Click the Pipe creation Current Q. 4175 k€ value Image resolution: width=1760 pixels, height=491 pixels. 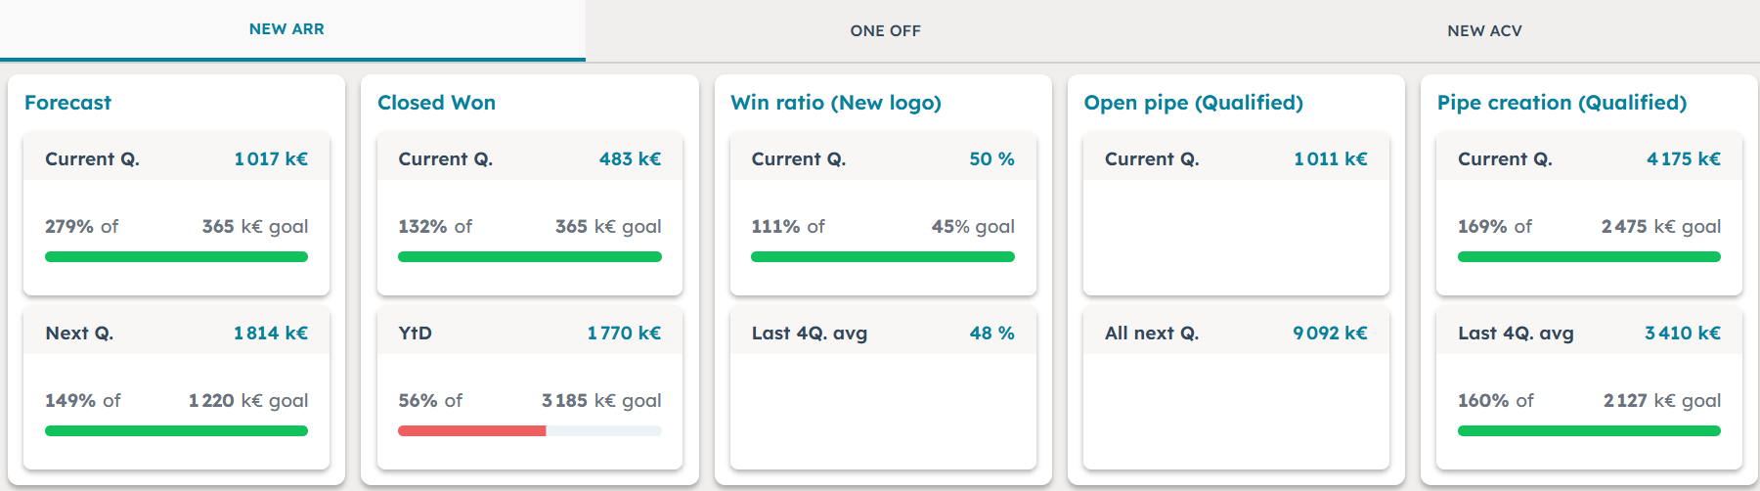1683,158
